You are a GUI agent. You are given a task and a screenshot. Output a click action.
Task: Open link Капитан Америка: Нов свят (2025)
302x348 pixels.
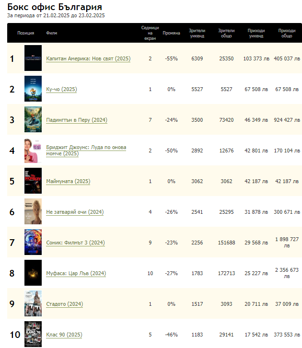88,58
